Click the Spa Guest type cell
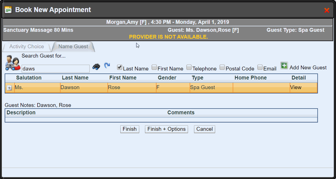Image resolution: width=336 pixels, height=179 pixels. click(211, 88)
